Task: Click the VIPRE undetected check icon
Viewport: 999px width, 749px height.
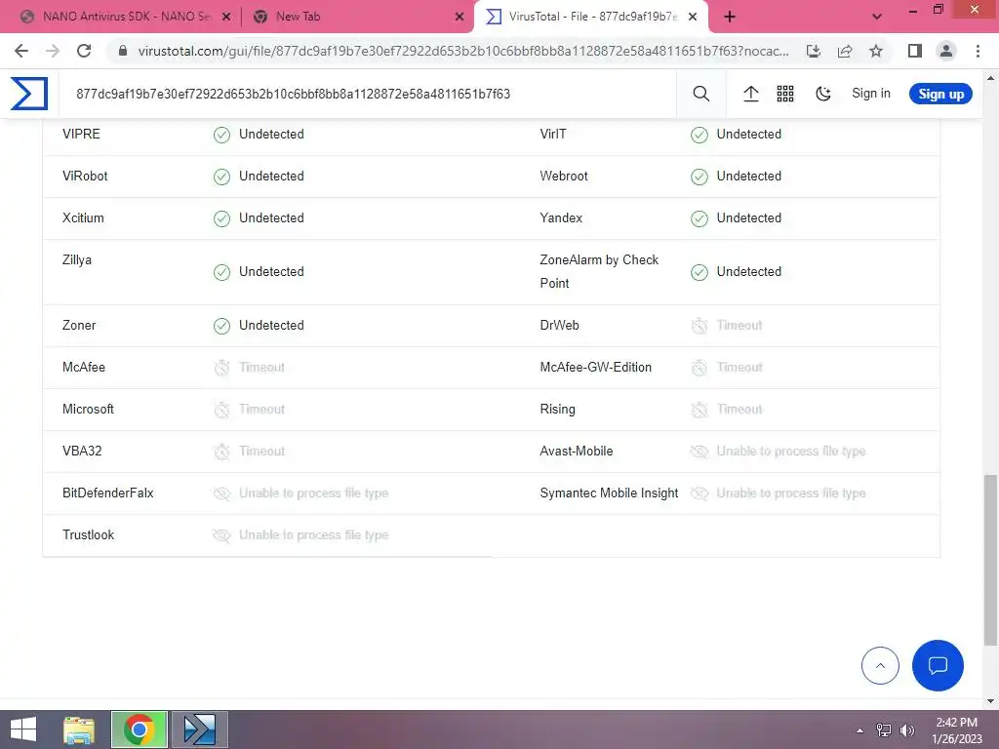Action: [x=221, y=135]
